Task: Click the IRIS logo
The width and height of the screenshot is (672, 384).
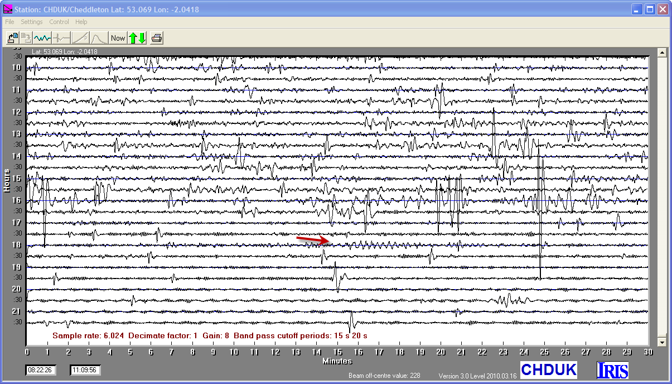Action: [x=612, y=370]
